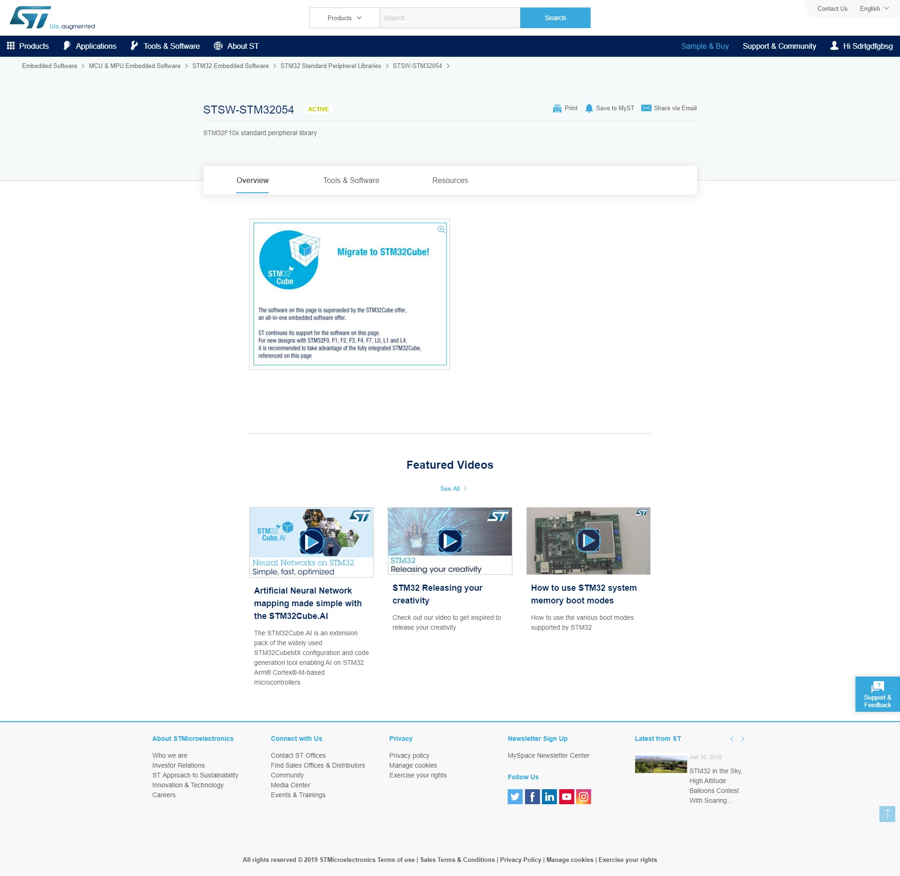Viewport: 900px width, 876px height.
Task: Click the Save to MyST bell icon
Action: 589,108
